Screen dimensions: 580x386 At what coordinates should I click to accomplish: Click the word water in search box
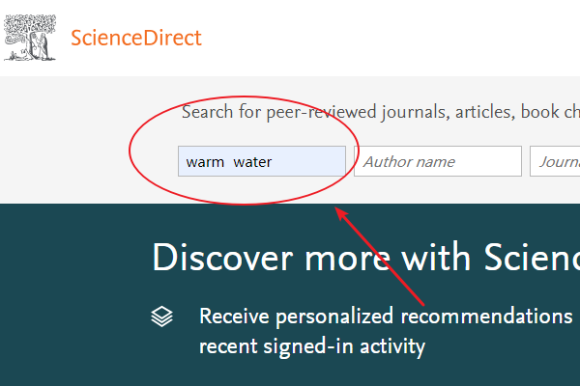coord(252,162)
